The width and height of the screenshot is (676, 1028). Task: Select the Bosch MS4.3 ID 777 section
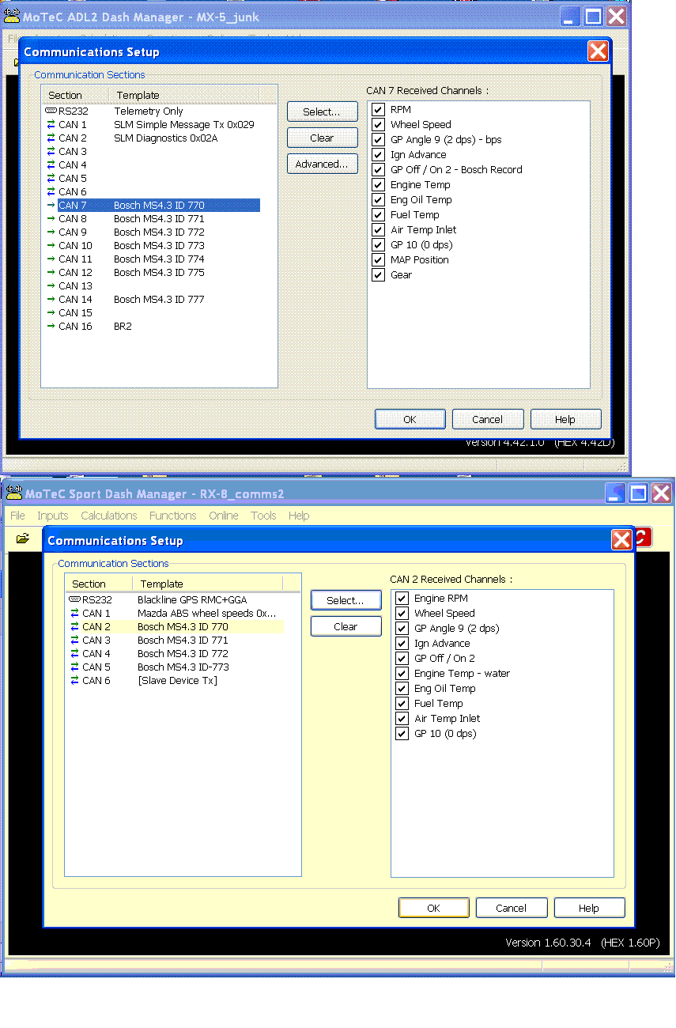pos(159,300)
